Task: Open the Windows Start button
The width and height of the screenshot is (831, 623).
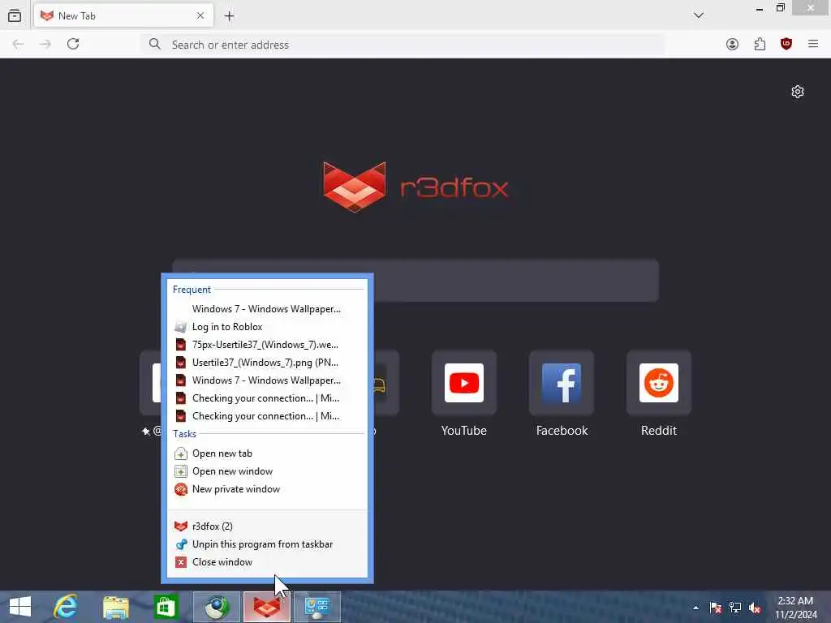Action: click(20, 607)
